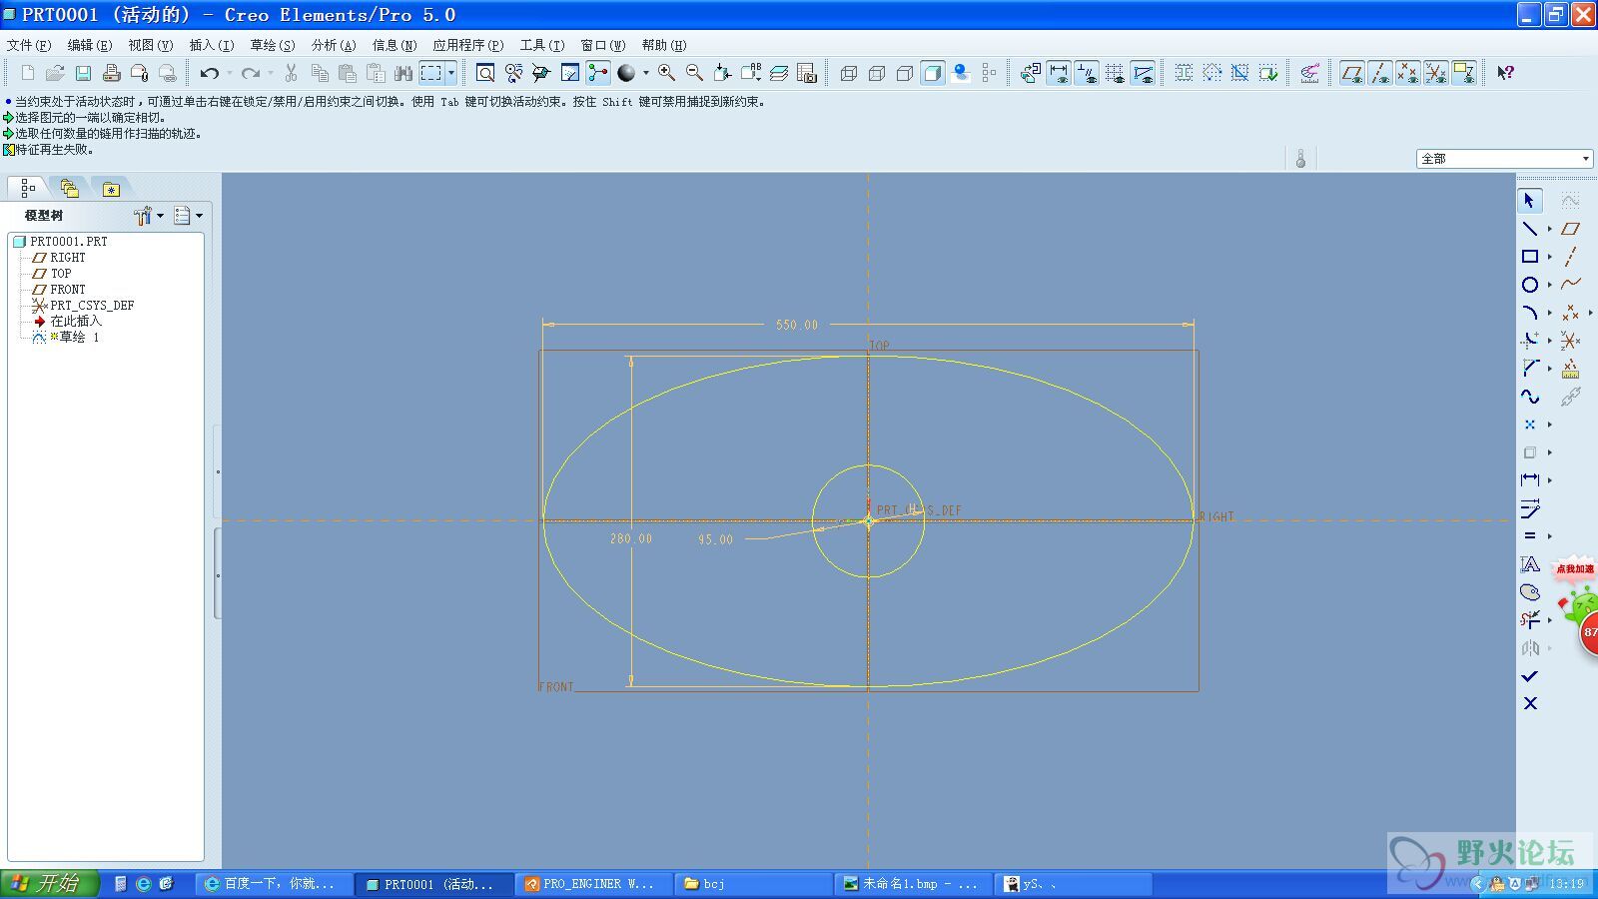1598x899 pixels.
Task: Open the 文件(F) menu
Action: pos(29,45)
